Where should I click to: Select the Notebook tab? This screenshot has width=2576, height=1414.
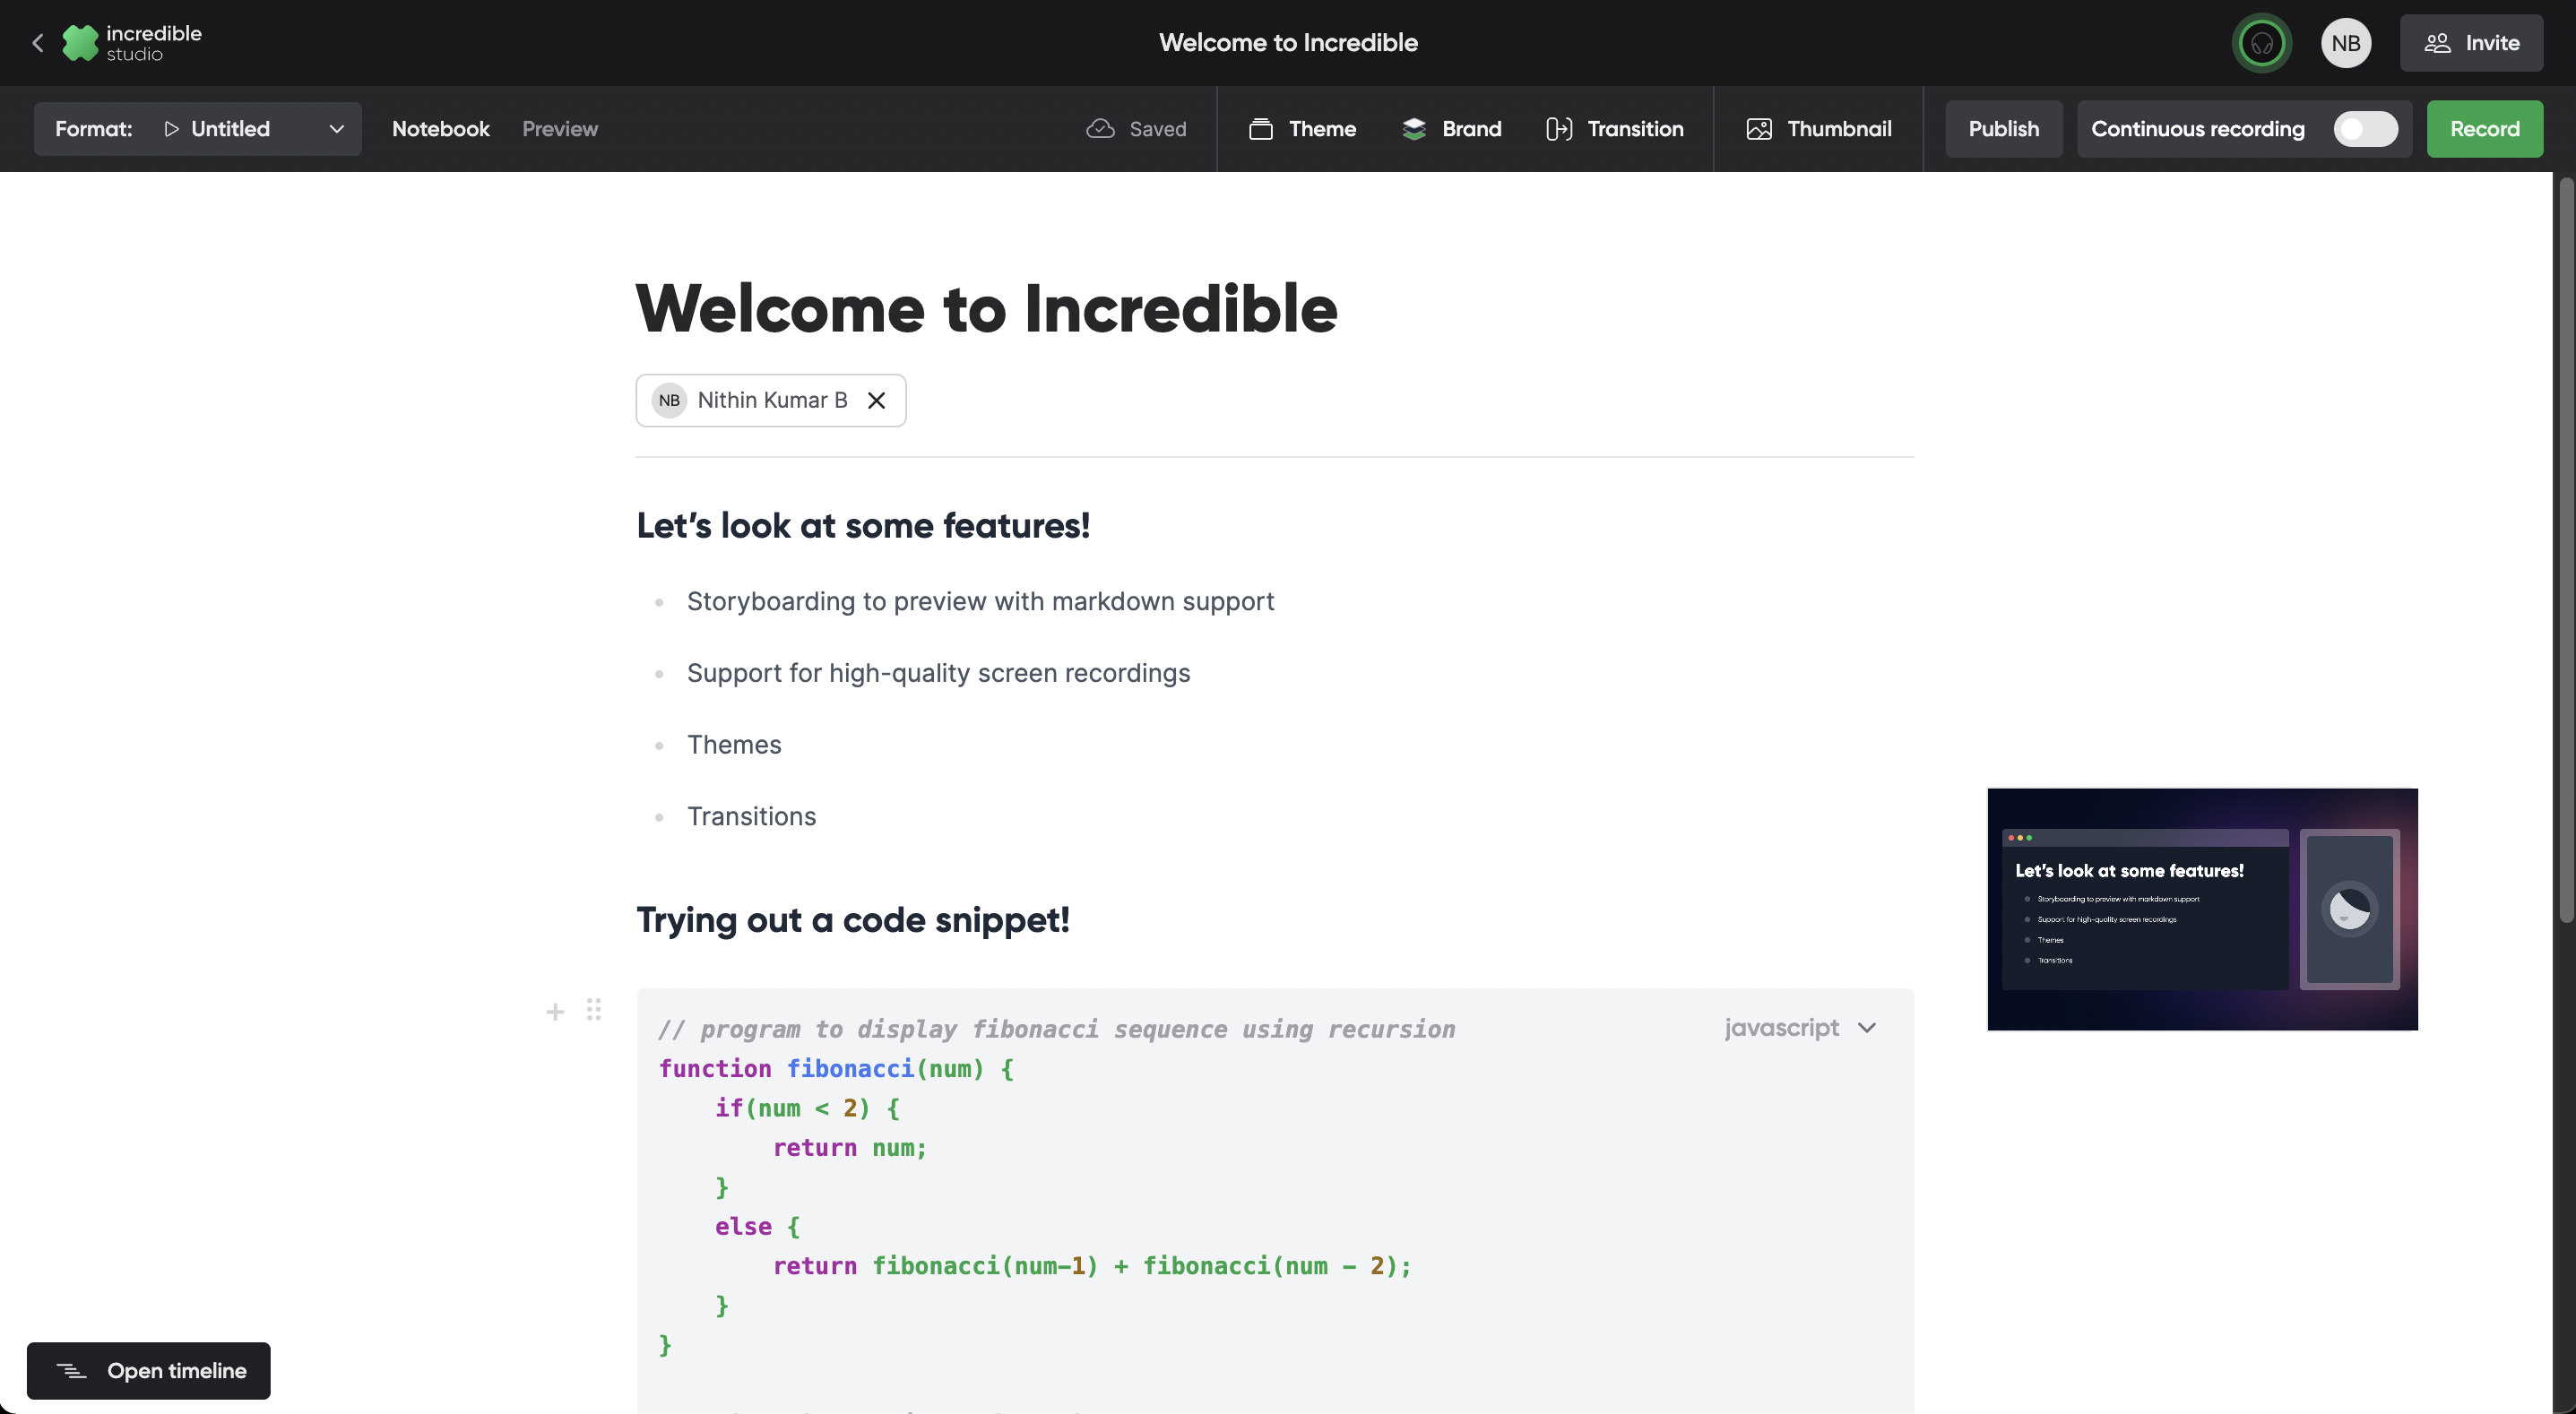[x=439, y=127]
